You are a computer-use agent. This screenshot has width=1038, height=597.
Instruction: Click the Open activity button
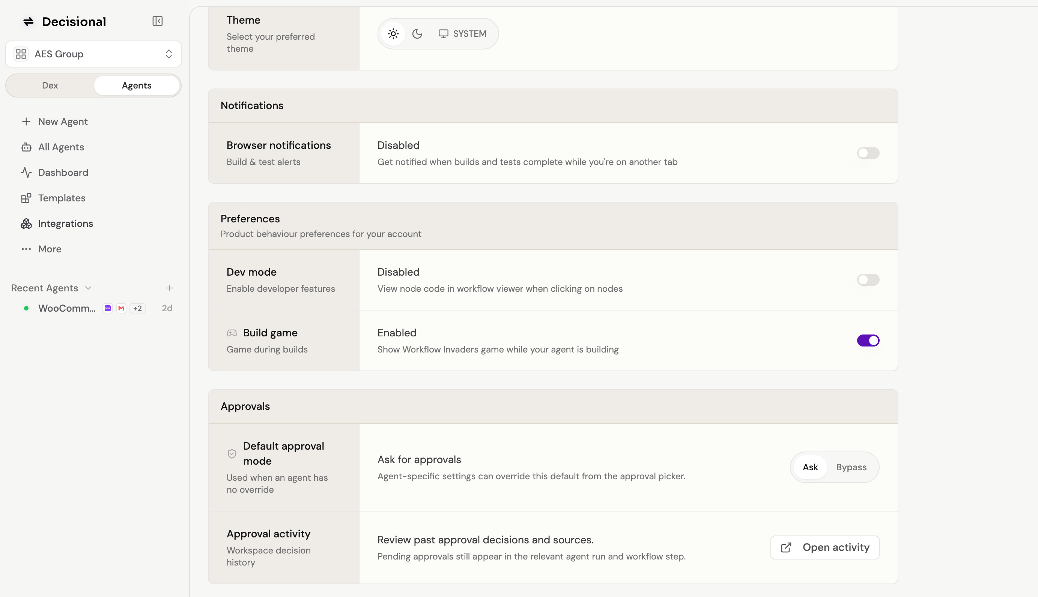tap(824, 547)
